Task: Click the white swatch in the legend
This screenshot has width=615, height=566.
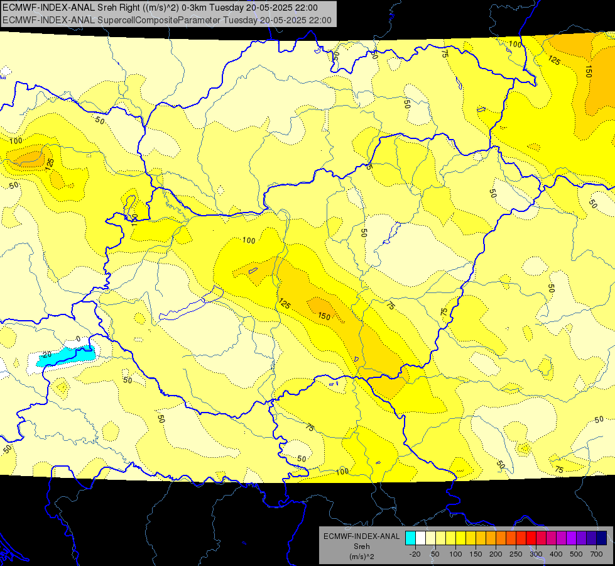Action: [420, 538]
